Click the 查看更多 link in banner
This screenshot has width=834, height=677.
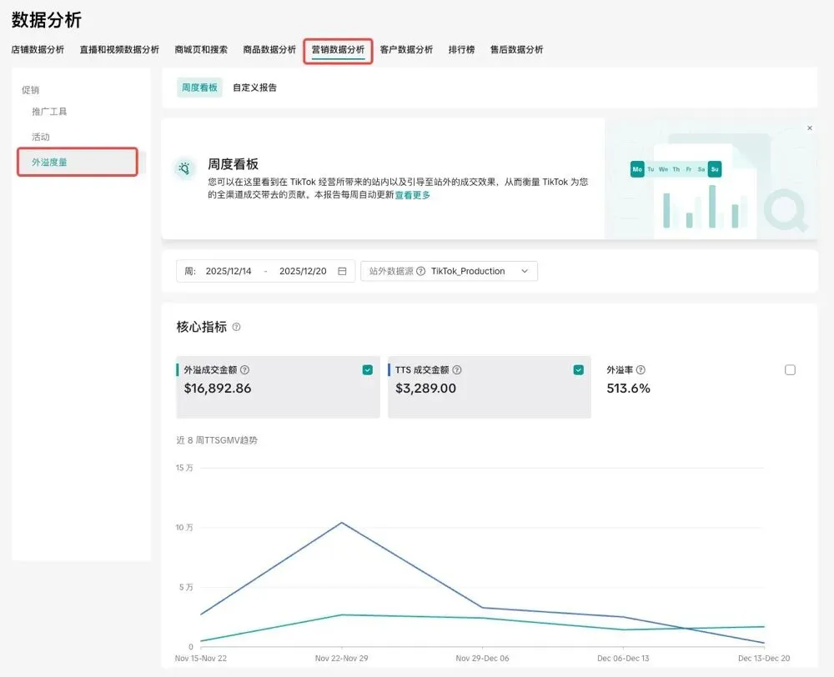412,195
